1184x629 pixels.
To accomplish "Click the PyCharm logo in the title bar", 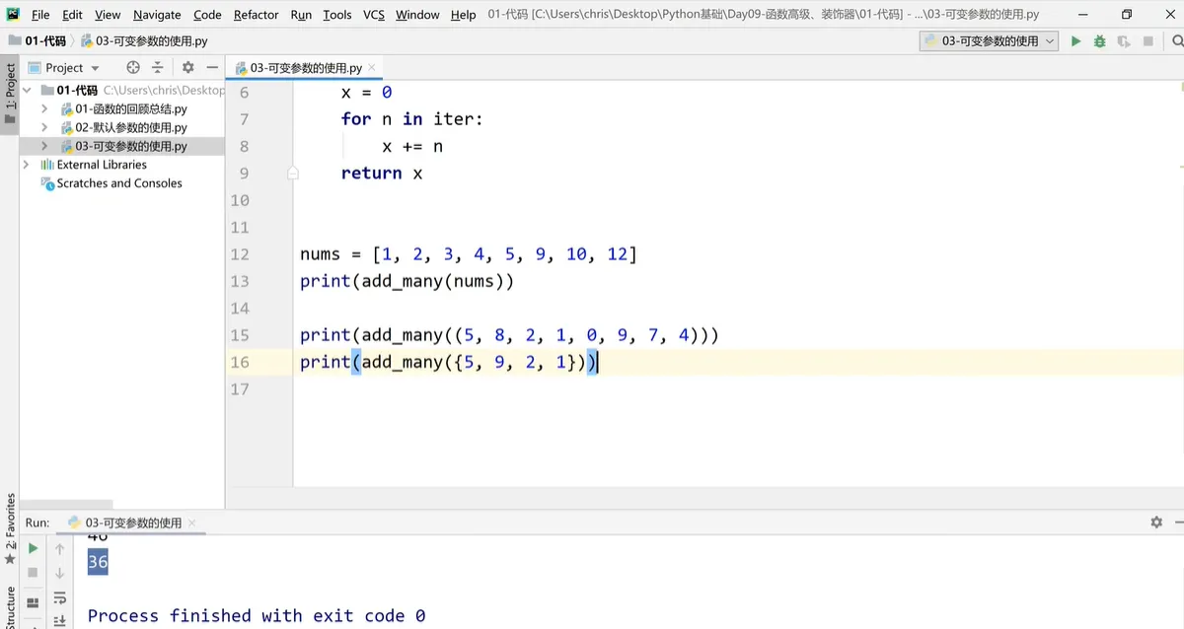I will tap(13, 14).
